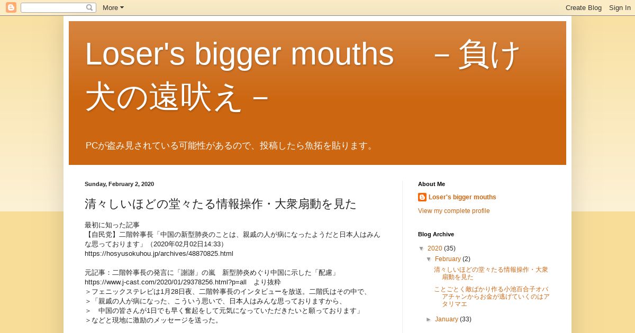Click the date header Sunday, February 2, 2020

point(119,184)
